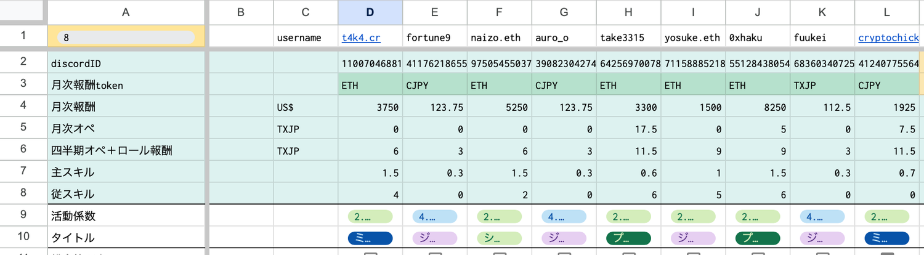924x255 pixels.
Task: Click the 'discordID' label cell
Action: click(x=126, y=63)
